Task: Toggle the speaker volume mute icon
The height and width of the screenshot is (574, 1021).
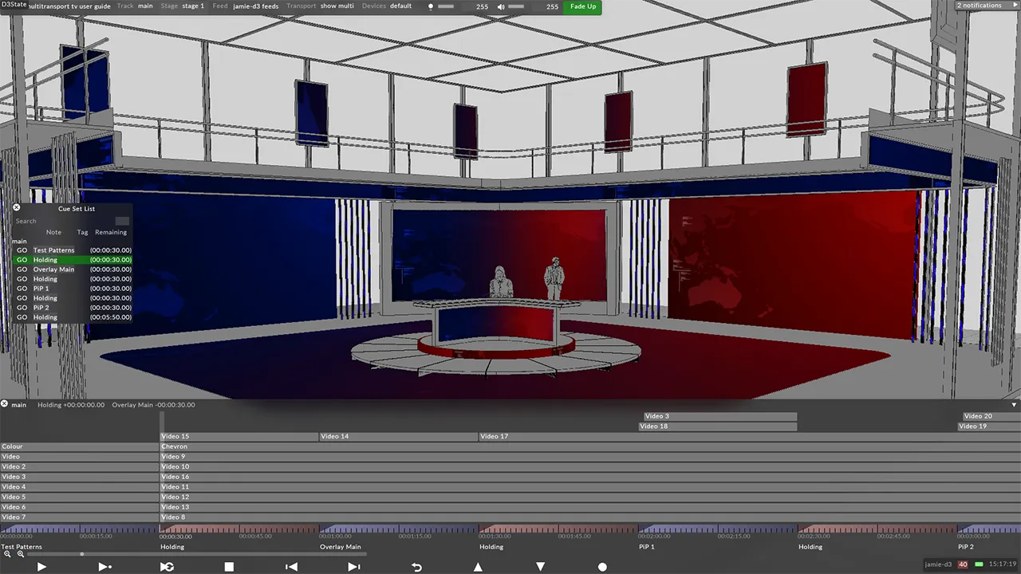Action: tap(501, 6)
